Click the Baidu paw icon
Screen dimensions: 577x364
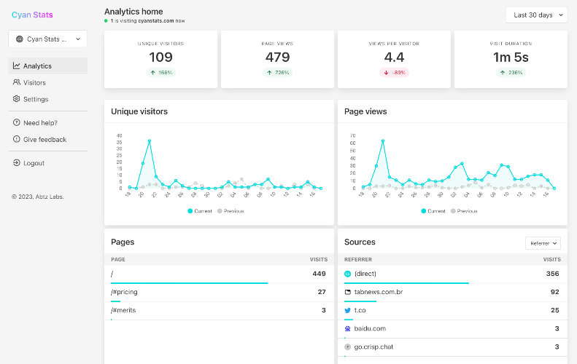(x=347, y=329)
